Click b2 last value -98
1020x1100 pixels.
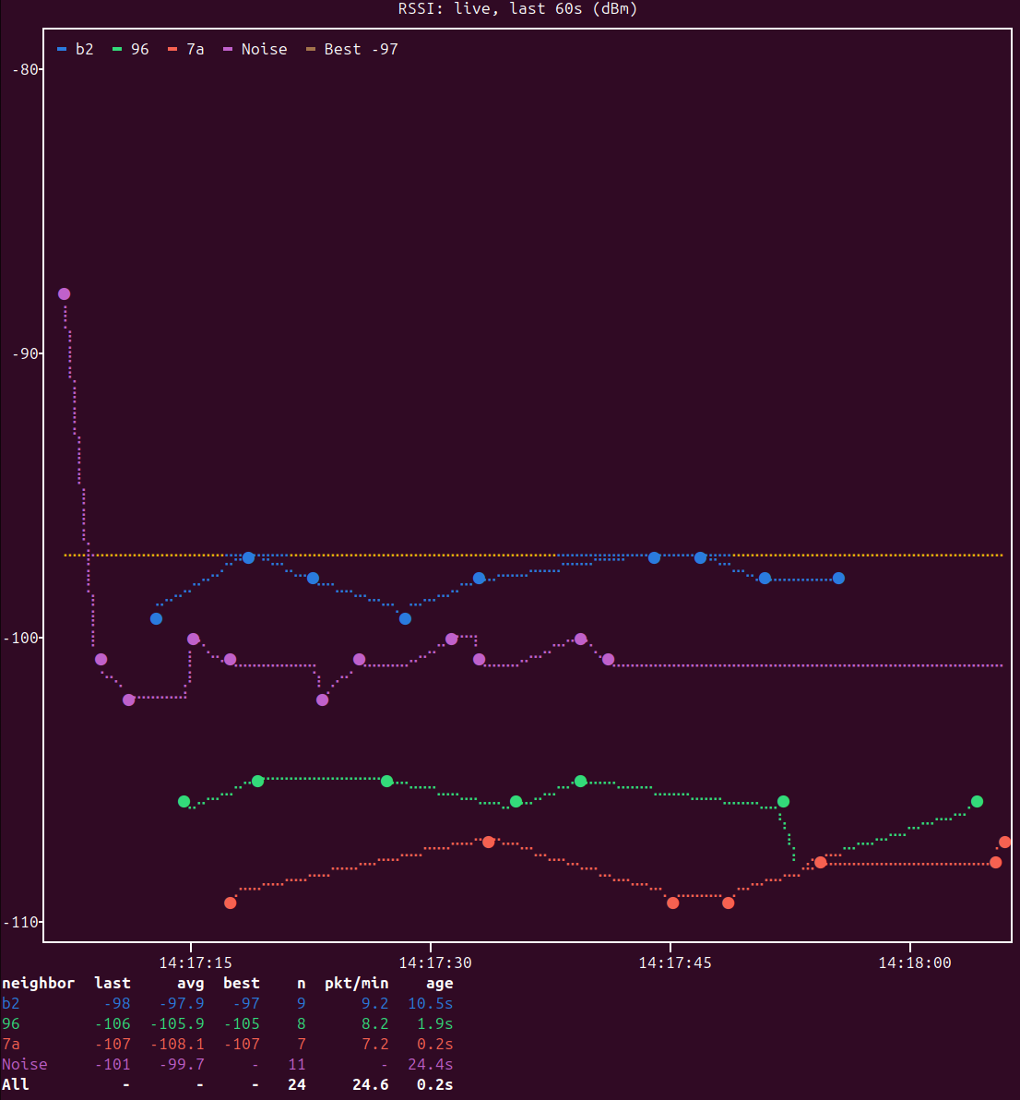point(117,1003)
